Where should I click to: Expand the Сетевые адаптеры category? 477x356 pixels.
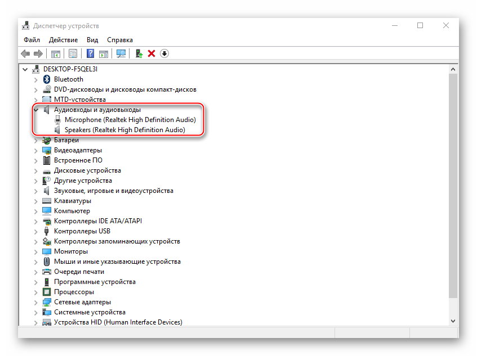(x=36, y=302)
